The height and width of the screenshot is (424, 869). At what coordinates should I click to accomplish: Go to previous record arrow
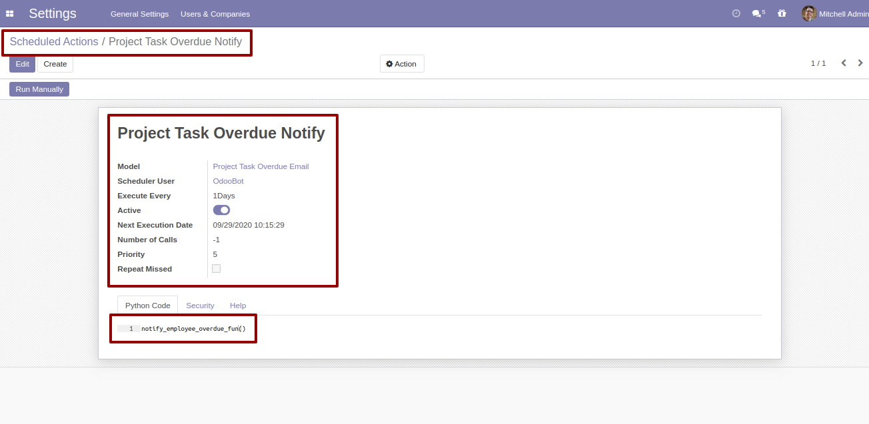pyautogui.click(x=844, y=63)
